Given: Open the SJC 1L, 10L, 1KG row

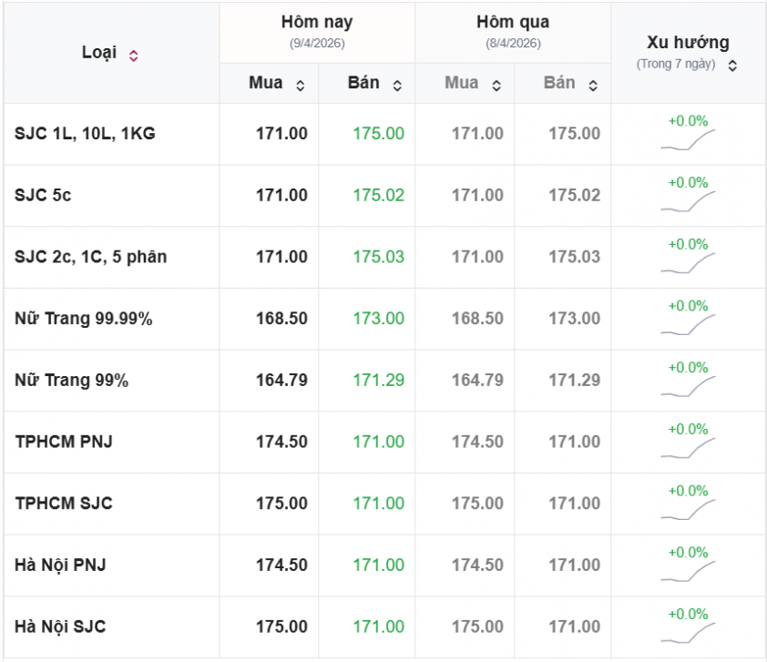Looking at the screenshot, I should pos(85,133).
